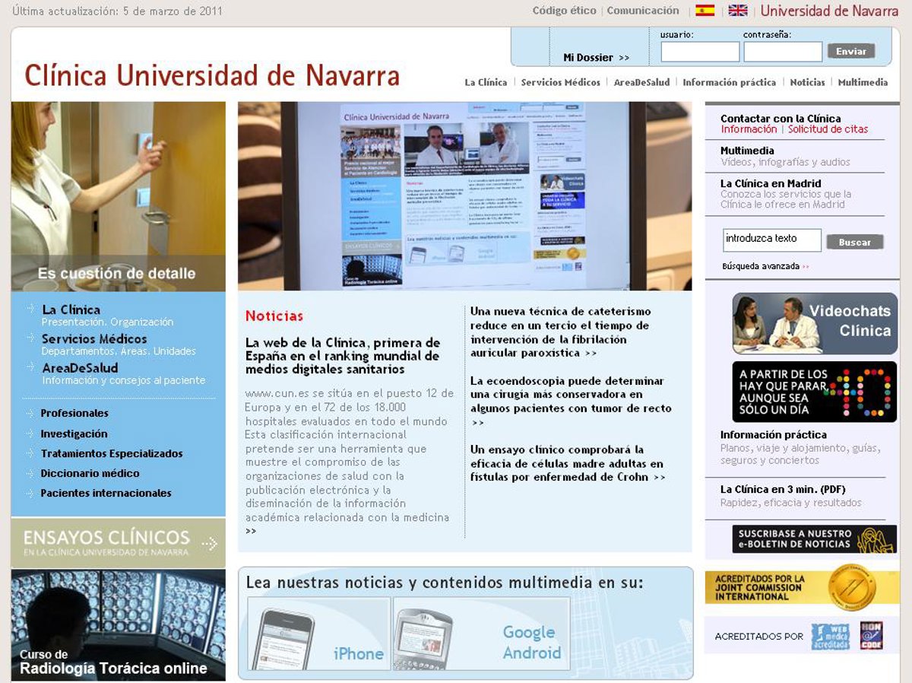Click the British flag language icon
The image size is (912, 683).
[x=737, y=11]
